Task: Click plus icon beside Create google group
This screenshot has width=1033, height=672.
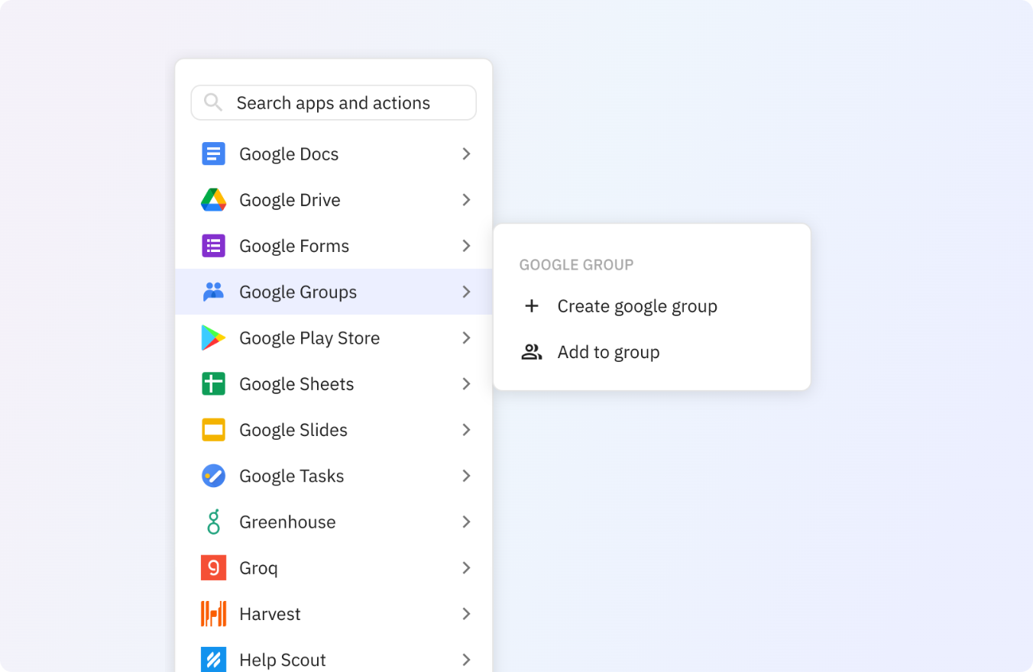Action: (532, 306)
